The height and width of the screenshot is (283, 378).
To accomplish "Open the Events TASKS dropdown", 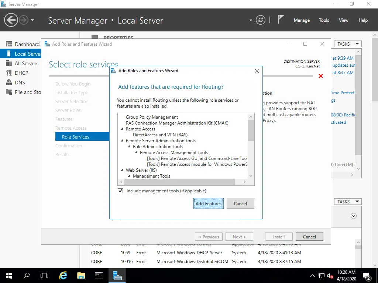I will coord(348,202).
